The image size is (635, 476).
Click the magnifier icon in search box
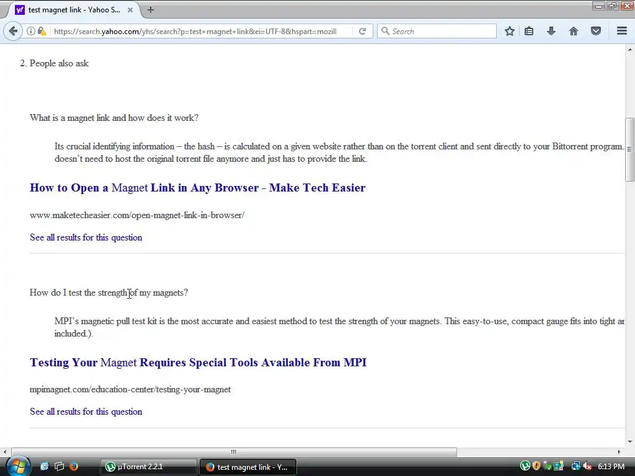(386, 31)
